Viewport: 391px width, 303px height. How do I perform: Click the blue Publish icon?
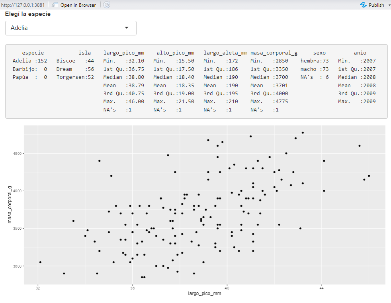pos(363,5)
